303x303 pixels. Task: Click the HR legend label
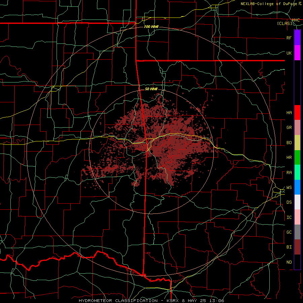(x=289, y=158)
